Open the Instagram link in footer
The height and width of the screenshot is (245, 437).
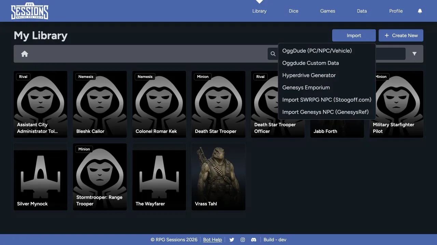coord(243,240)
